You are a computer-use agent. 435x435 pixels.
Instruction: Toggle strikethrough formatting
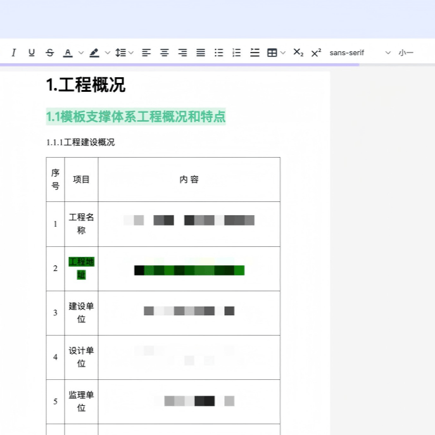coord(50,53)
